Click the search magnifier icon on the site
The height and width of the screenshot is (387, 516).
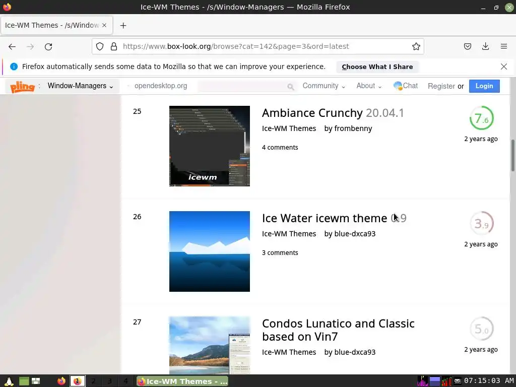click(290, 87)
